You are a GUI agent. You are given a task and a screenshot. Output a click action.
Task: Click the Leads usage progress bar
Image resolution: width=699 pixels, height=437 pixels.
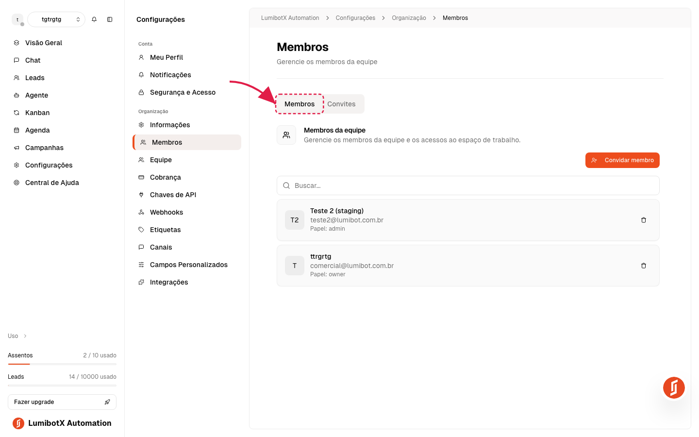(x=62, y=385)
